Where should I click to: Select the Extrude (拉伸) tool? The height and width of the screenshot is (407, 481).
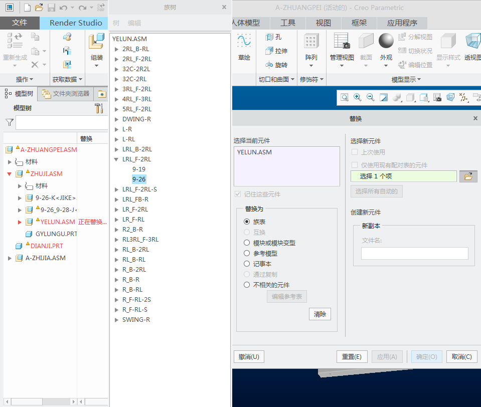tap(276, 51)
